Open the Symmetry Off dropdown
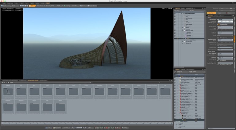The width and height of the screenshot is (236, 130). [50, 6]
